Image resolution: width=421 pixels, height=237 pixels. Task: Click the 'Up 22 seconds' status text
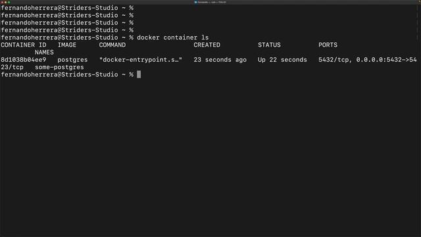pos(282,60)
